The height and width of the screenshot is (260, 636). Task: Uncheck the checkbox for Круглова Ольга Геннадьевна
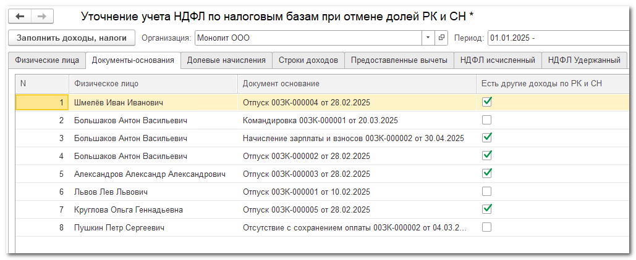[487, 209]
